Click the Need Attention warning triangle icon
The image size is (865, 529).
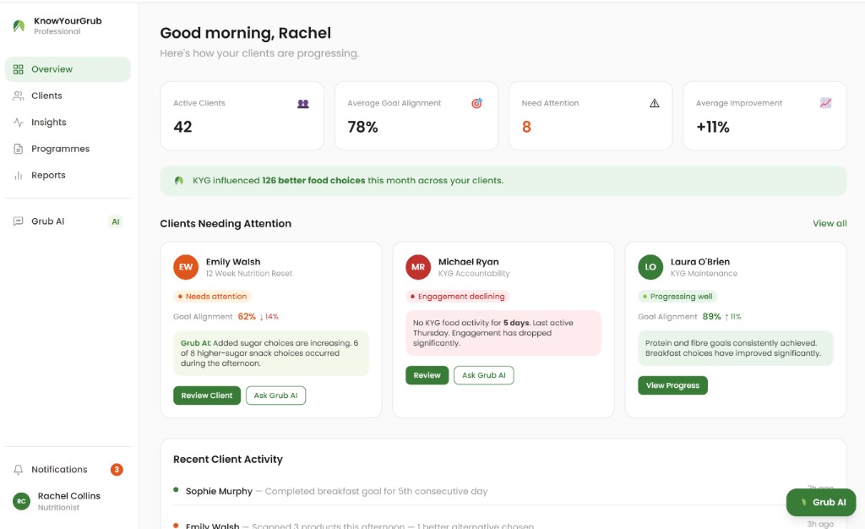tap(655, 103)
